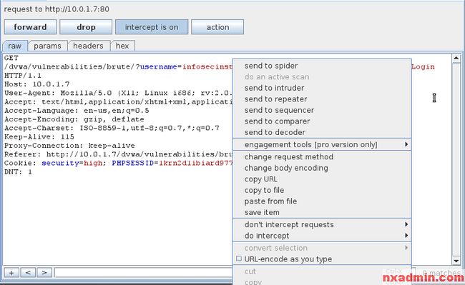Click the 'Referer' header line

tap(118, 154)
